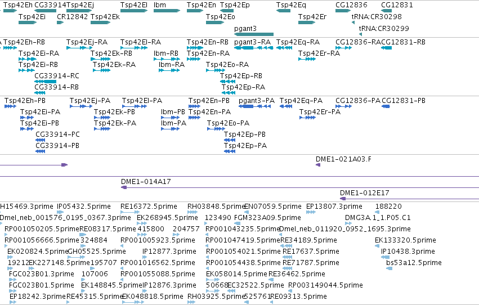
Task: Click the pgant3-RA transcript
Action: (253, 48)
